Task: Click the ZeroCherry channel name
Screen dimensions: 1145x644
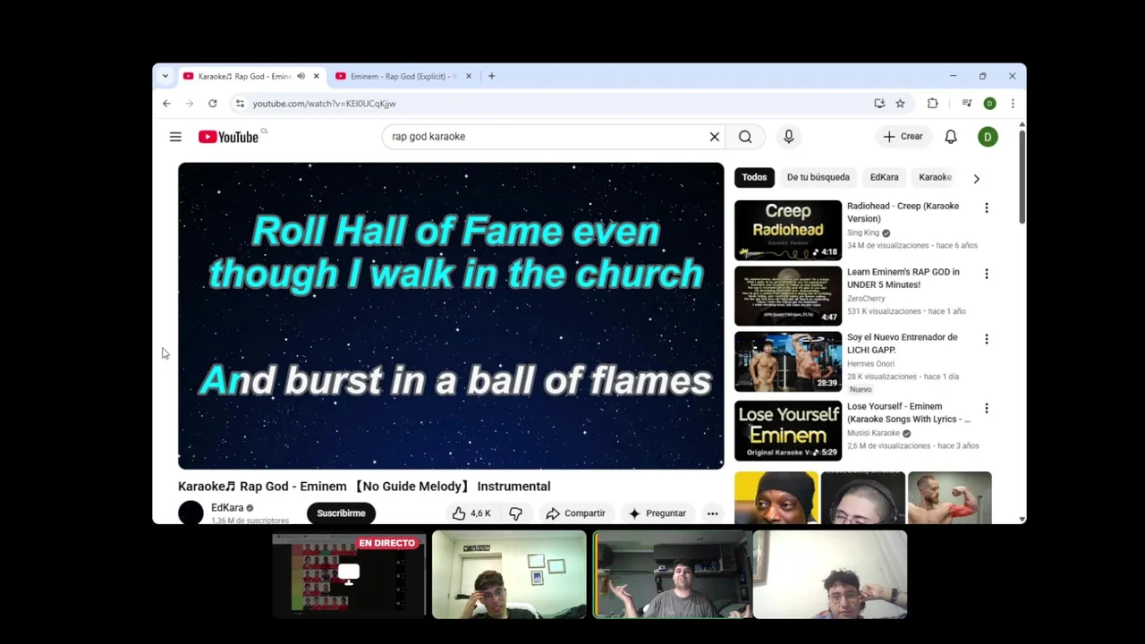Action: pos(866,299)
